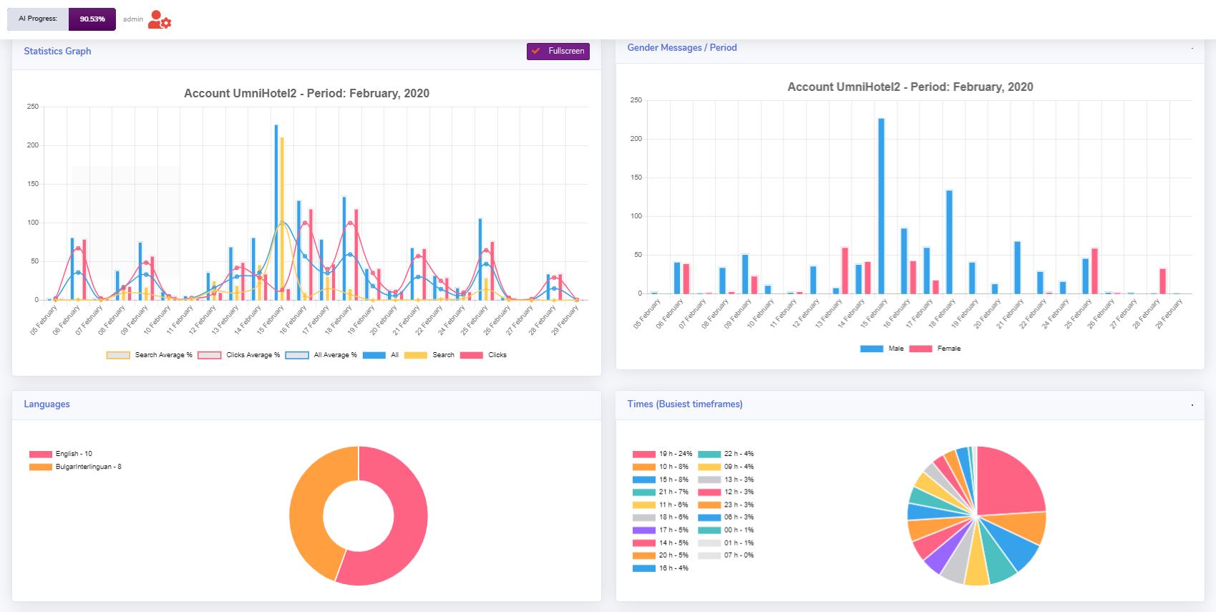Click the English - 10 legend swatch
Viewport: 1216px width, 612px height.
point(41,454)
